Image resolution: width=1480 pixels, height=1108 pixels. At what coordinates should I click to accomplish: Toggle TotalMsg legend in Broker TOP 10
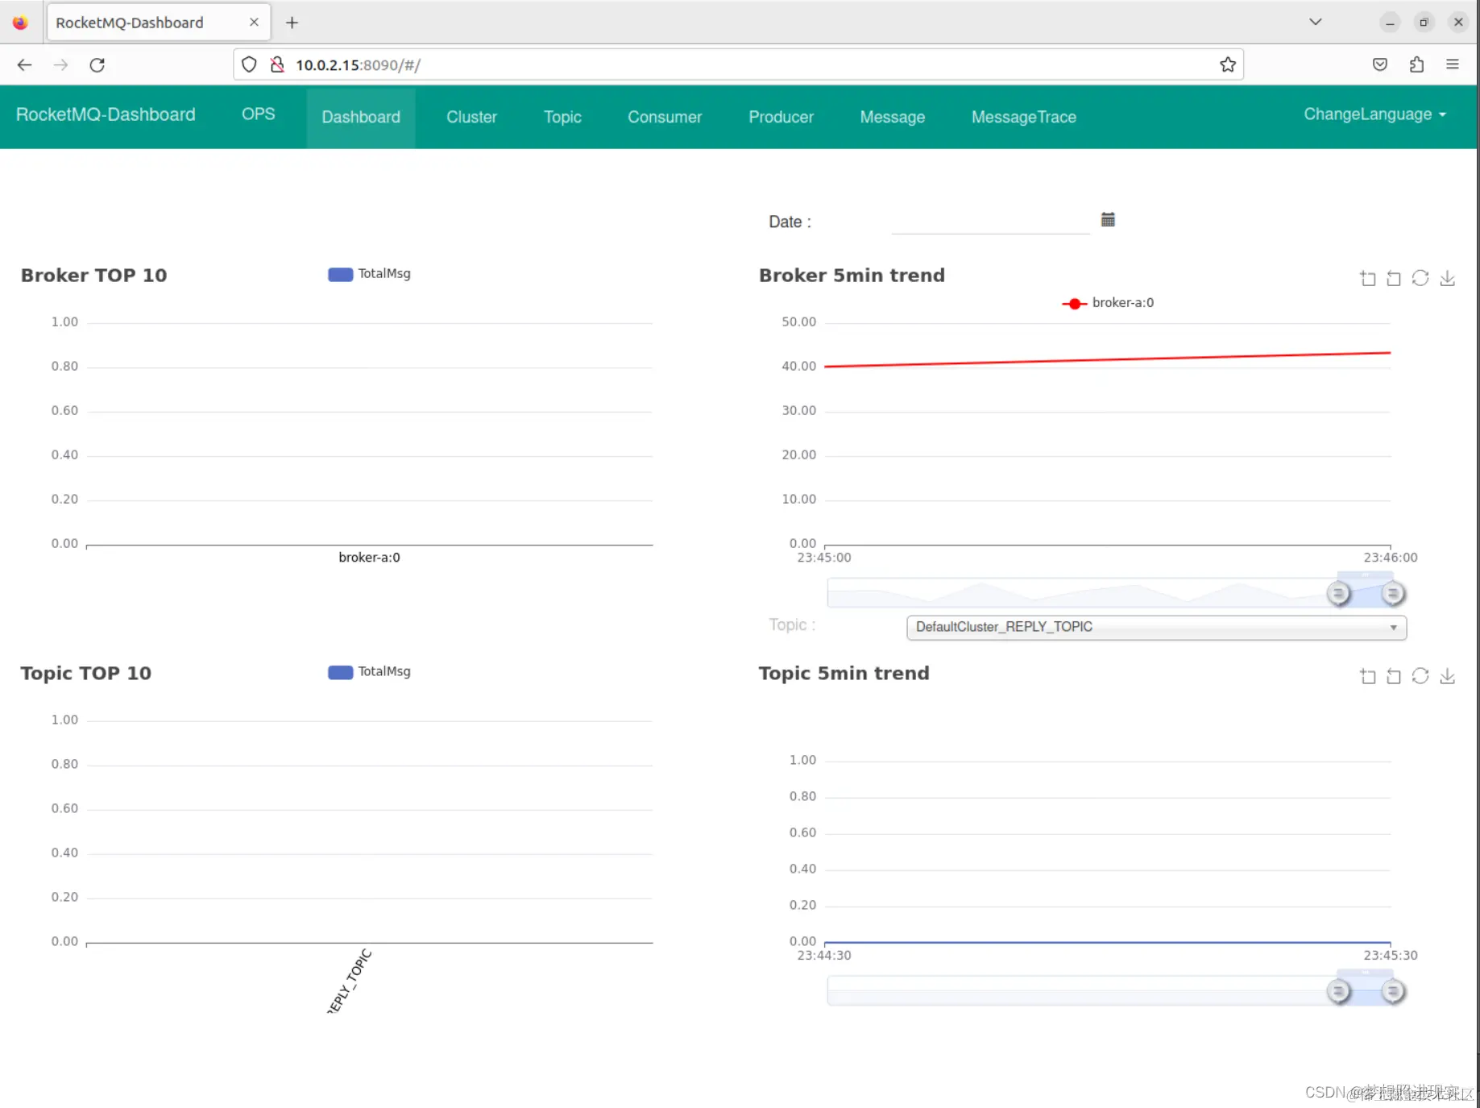tap(369, 274)
